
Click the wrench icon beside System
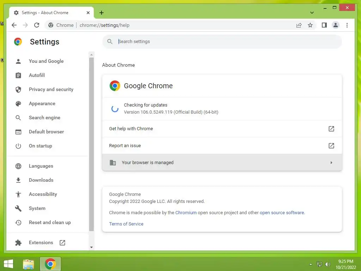point(18,208)
